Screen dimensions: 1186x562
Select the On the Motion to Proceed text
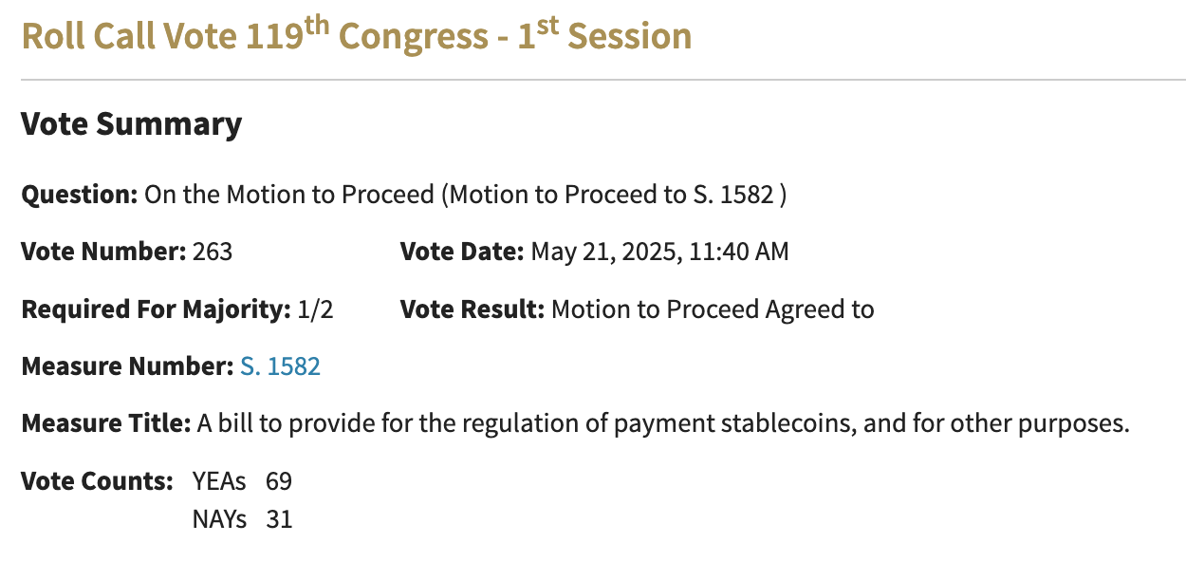coord(466,196)
